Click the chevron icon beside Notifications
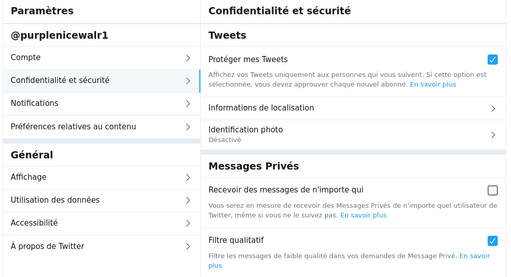The height and width of the screenshot is (277, 511). point(188,104)
